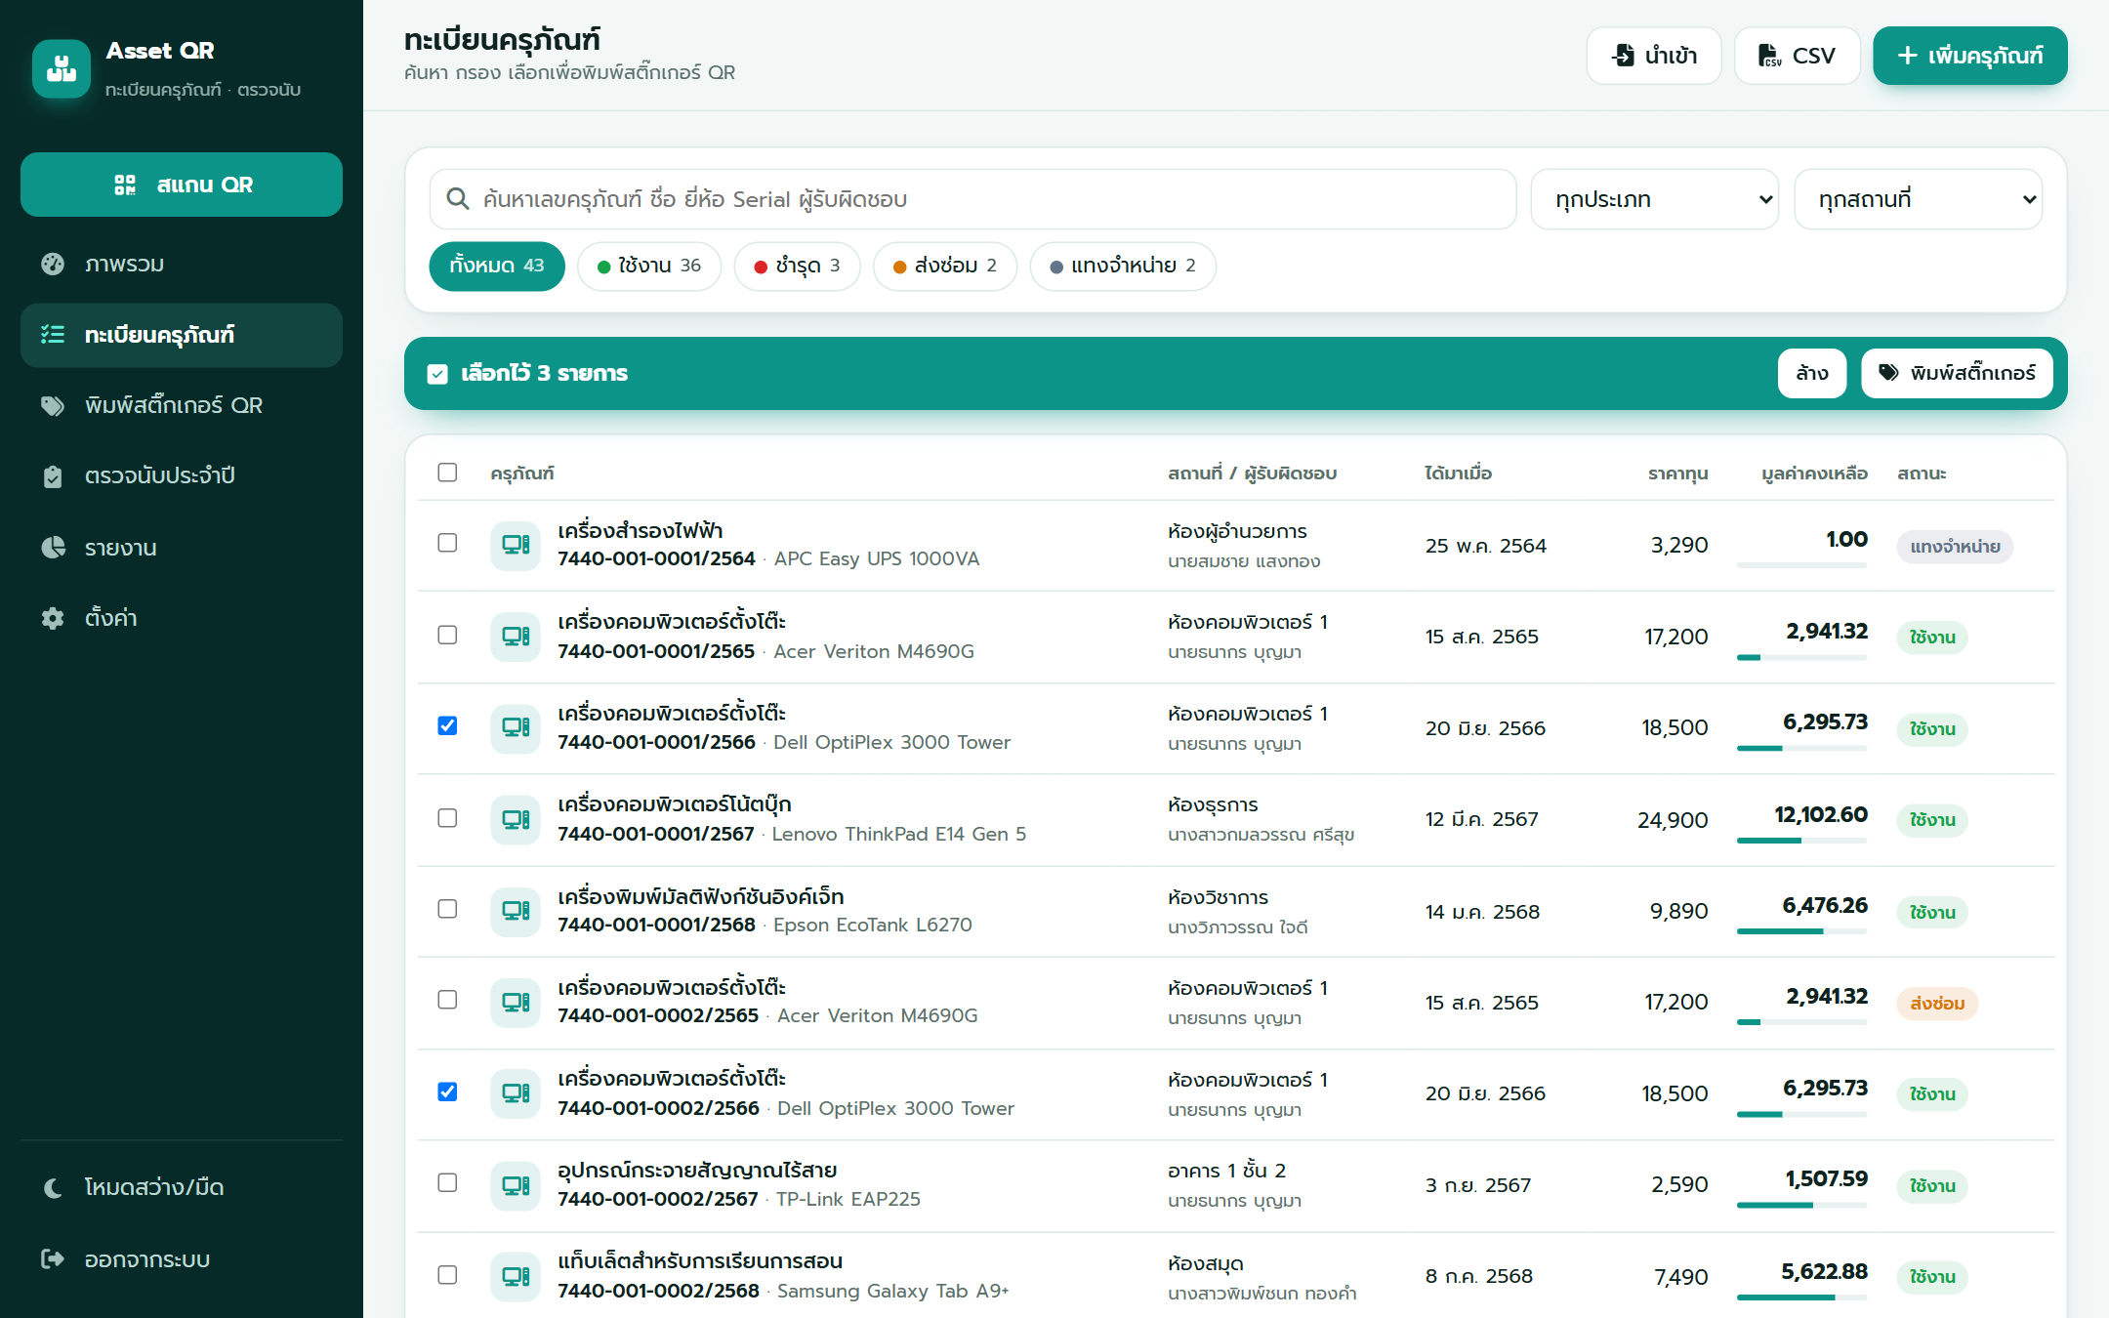Viewport: 2109px width, 1318px height.
Task: Click the logout arrow icon
Action: click(x=53, y=1258)
